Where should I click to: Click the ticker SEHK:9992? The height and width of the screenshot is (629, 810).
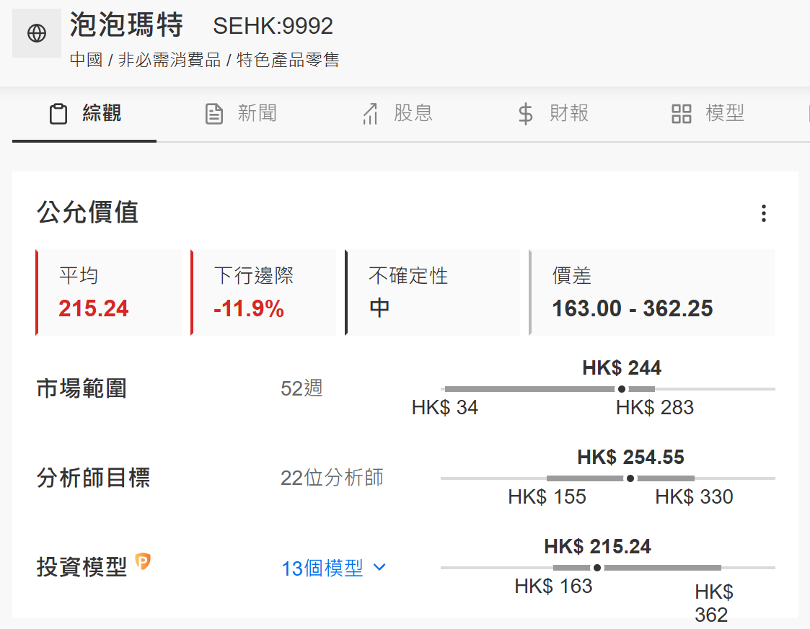point(273,26)
